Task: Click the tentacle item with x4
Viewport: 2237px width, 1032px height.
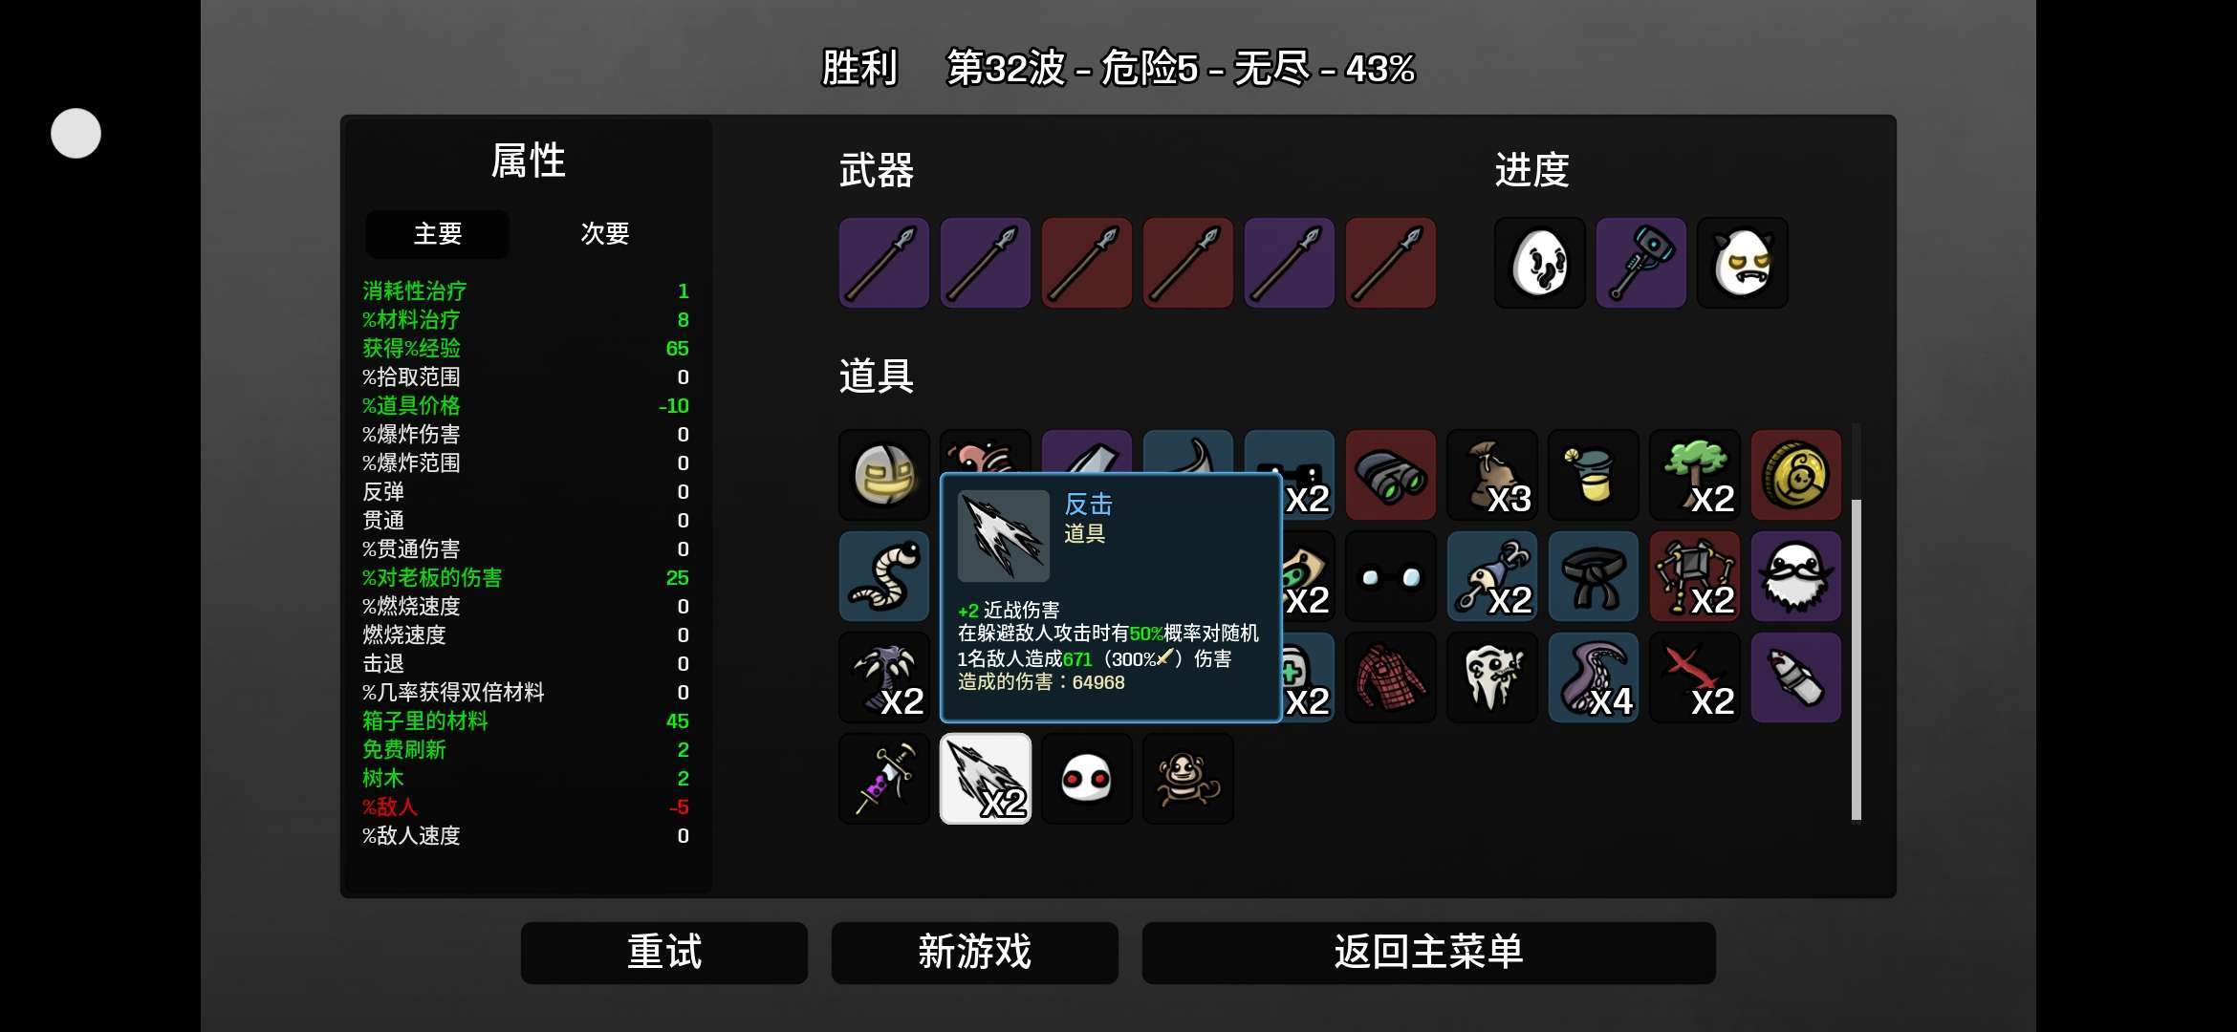Action: point(1593,677)
